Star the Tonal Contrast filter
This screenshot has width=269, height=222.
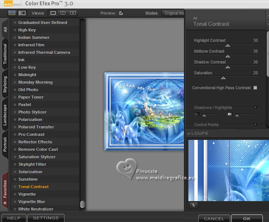point(15,187)
